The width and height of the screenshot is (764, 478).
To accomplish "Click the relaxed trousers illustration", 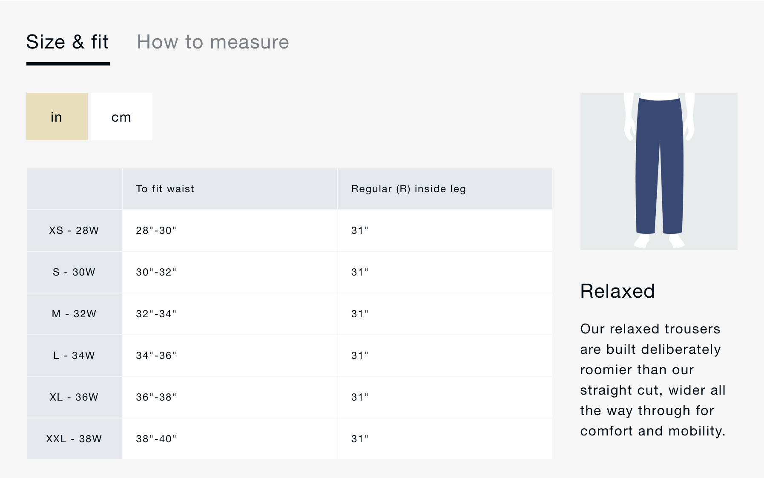I will pos(658,171).
